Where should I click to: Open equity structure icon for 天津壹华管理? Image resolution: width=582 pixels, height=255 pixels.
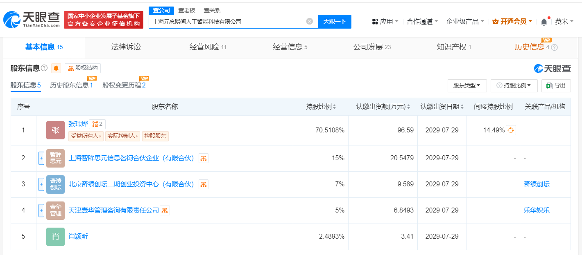pyautogui.click(x=165, y=210)
